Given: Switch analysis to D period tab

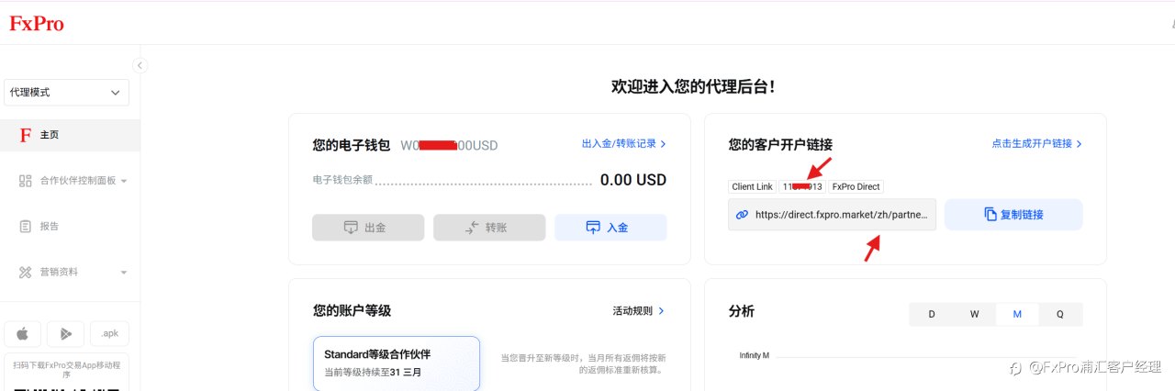Looking at the screenshot, I should [932, 314].
